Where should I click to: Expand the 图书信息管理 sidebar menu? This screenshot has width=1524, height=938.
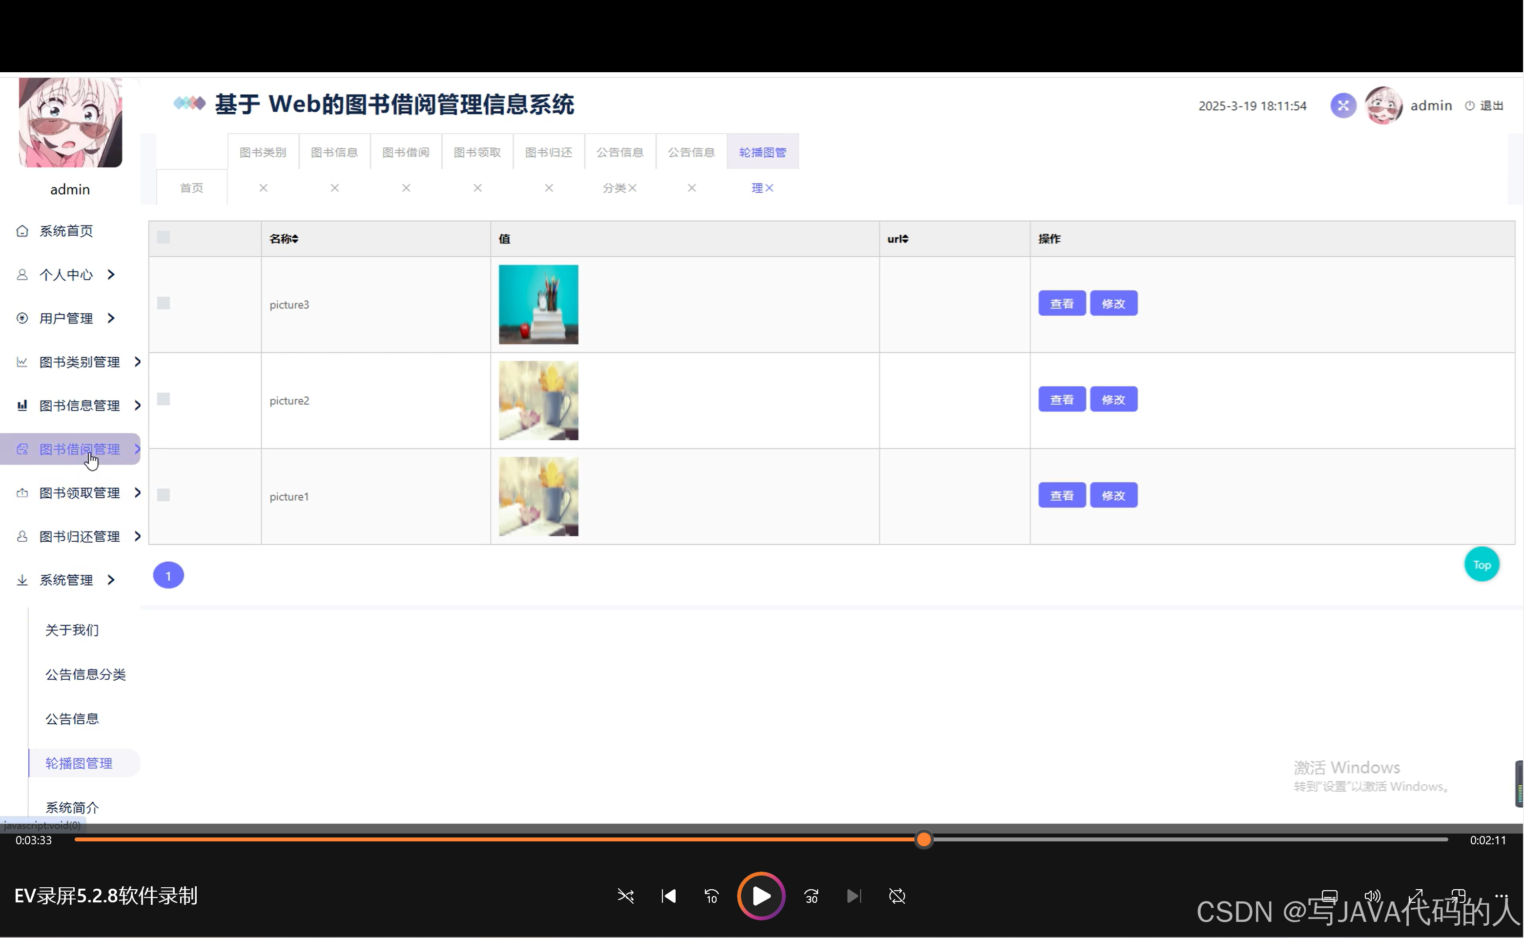click(80, 406)
